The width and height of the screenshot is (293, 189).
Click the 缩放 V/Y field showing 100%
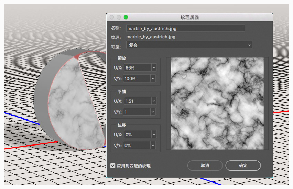[137, 78]
